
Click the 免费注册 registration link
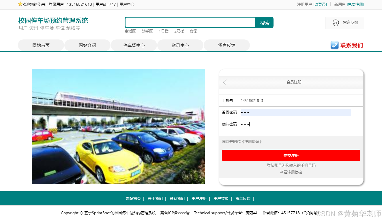[355, 4]
